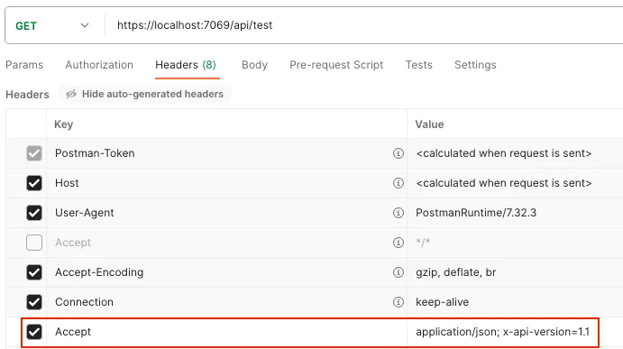Image resolution: width=623 pixels, height=349 pixels.
Task: Click the */* value cell
Action: [515, 243]
